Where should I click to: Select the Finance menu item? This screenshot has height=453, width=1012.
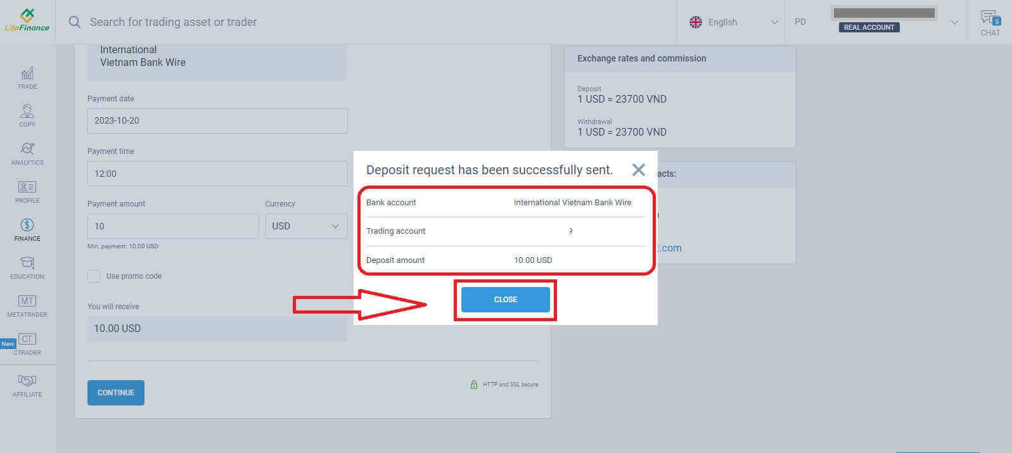[27, 229]
